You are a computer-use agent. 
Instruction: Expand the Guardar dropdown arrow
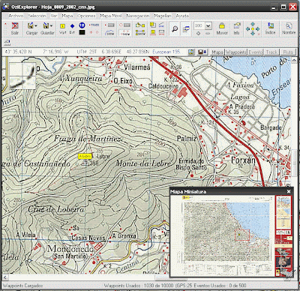point(52,25)
